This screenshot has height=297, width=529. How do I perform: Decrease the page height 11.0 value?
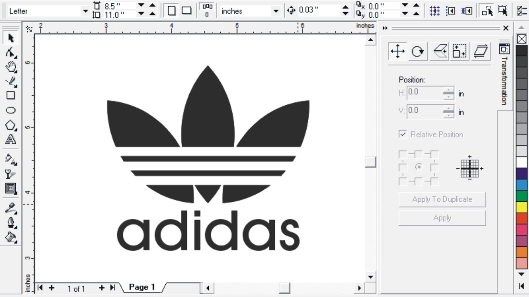point(141,14)
